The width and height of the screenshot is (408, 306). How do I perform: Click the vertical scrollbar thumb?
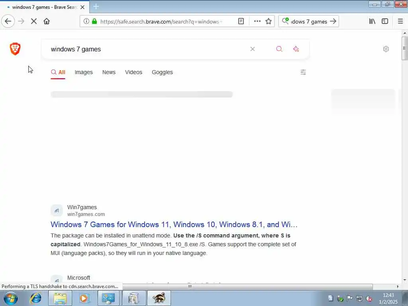pyautogui.click(x=404, y=48)
